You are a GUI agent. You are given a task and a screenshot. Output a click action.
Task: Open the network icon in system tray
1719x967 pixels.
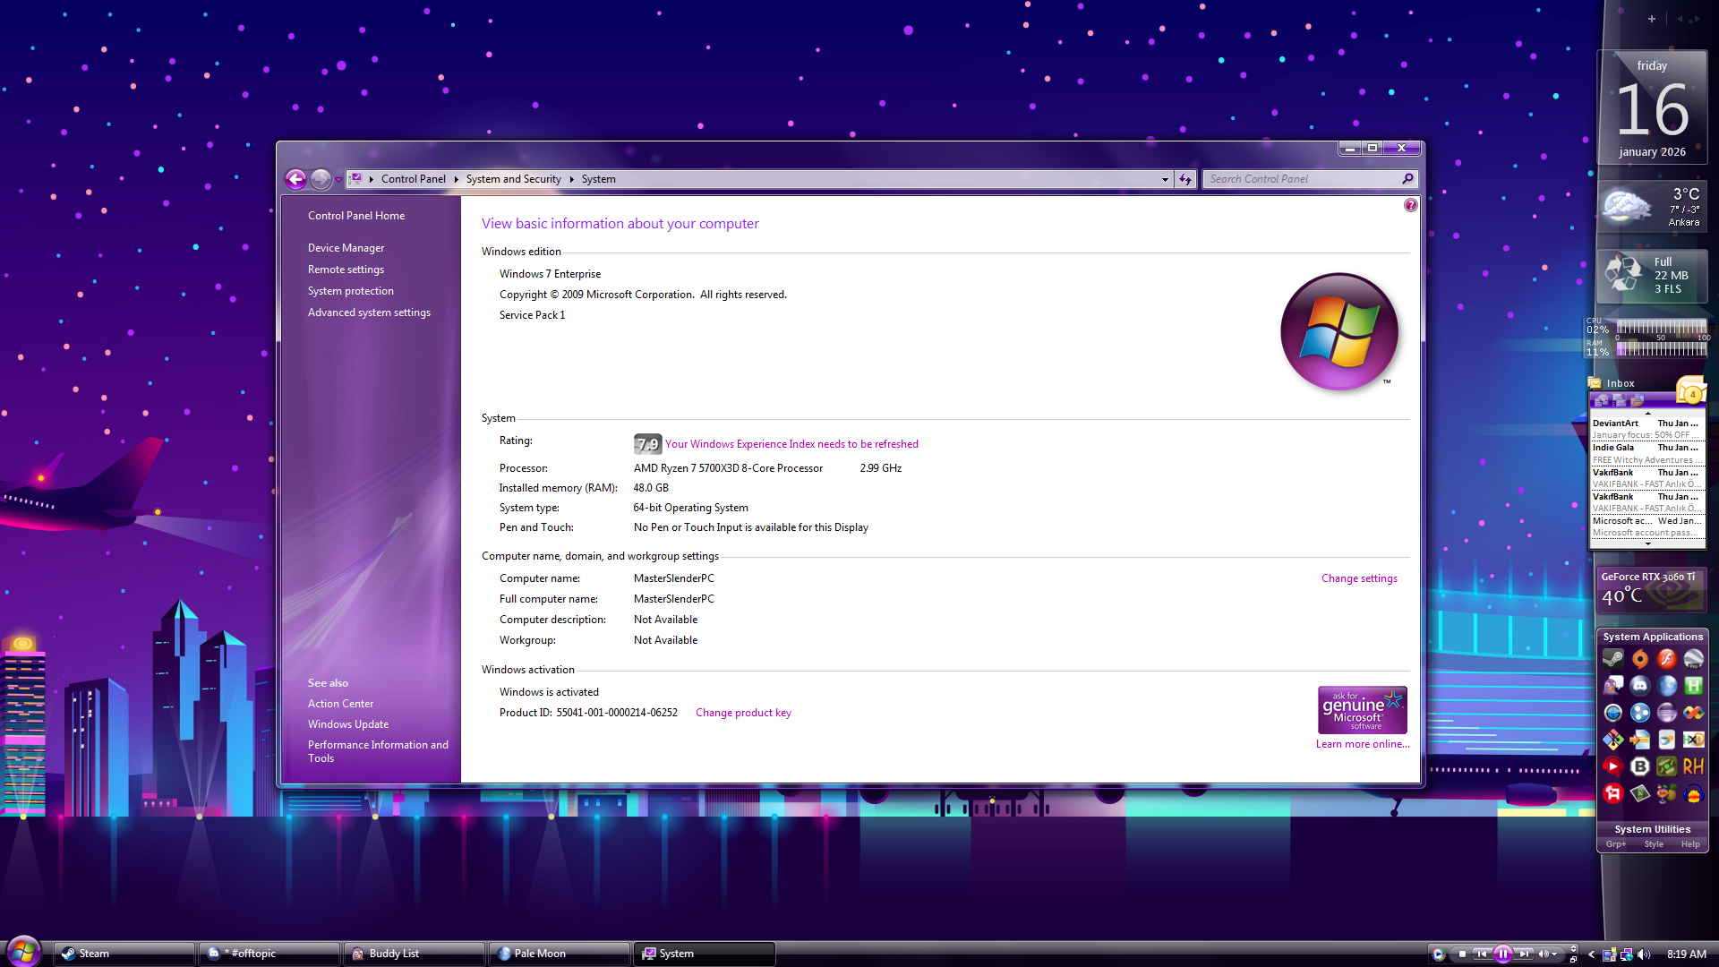coord(1627,954)
